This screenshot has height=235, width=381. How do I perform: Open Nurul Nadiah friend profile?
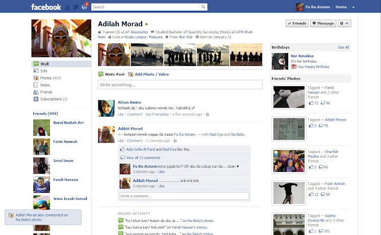(70, 123)
